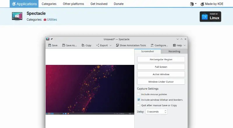233x128 pixels.
Task: Show Annotation Tools in Spectacle
Action: [131, 45]
